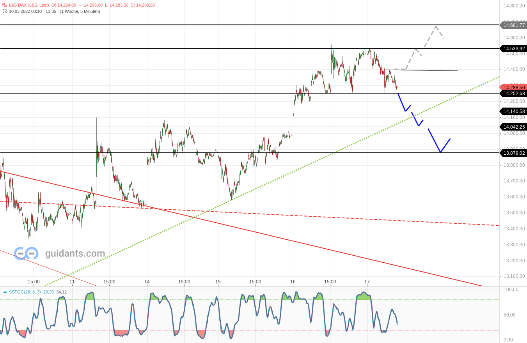Click the day label "14" on time axis
Viewport: 527px width, 343px height.
click(x=147, y=281)
